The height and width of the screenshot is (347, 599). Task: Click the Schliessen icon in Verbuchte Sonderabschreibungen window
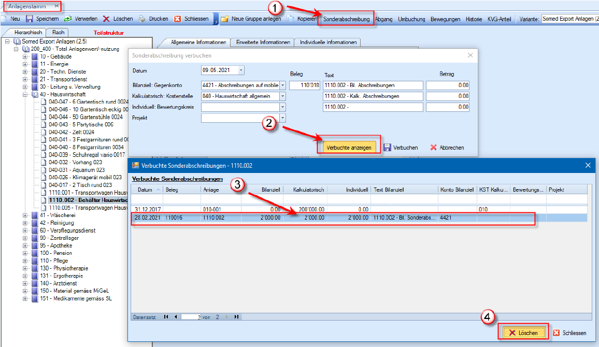point(557,333)
